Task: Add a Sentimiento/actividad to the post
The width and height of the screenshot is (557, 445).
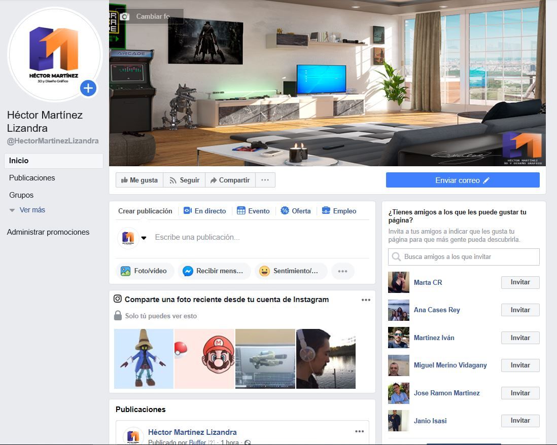Action: pyautogui.click(x=291, y=271)
